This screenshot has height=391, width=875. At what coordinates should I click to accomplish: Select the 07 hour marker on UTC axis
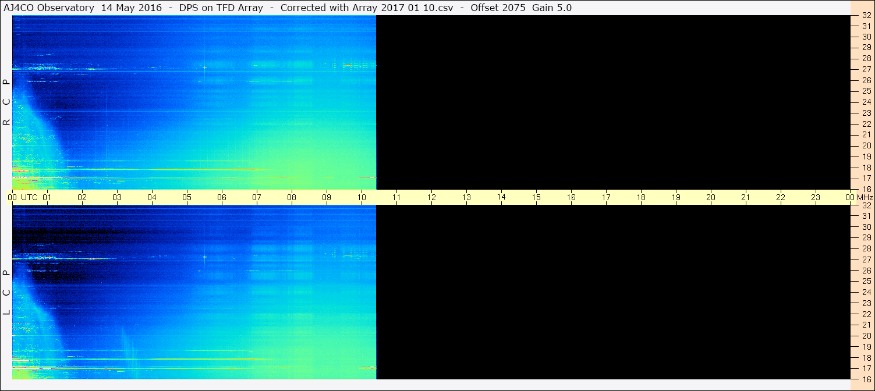tap(257, 197)
